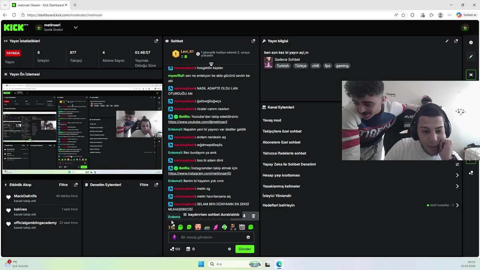The image size is (480, 270).
Task: Click the Gönder send button
Action: click(245, 249)
